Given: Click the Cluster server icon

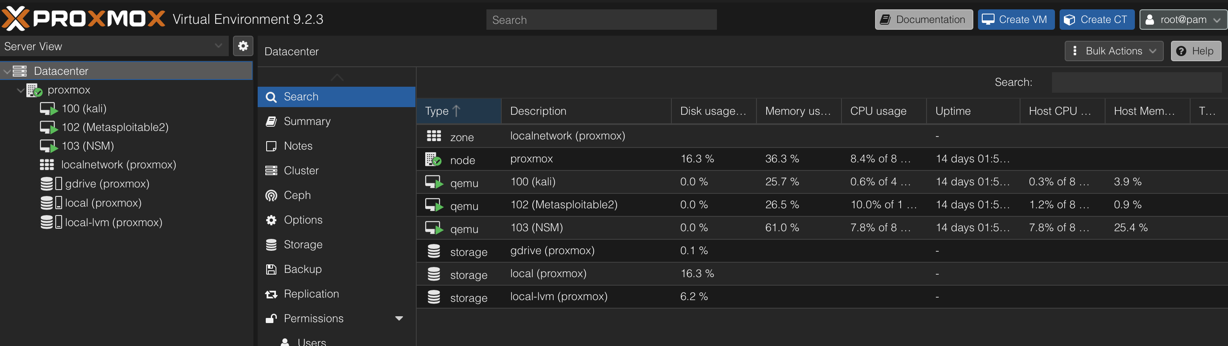Looking at the screenshot, I should pyautogui.click(x=271, y=170).
